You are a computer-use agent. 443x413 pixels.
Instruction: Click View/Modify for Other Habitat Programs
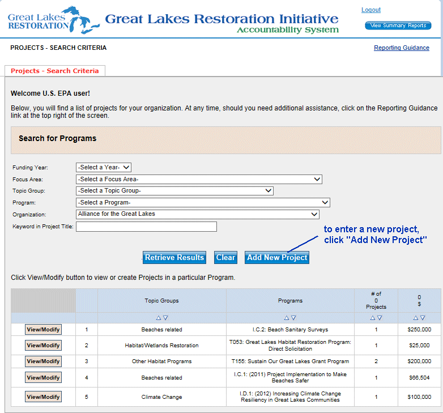[43, 361]
